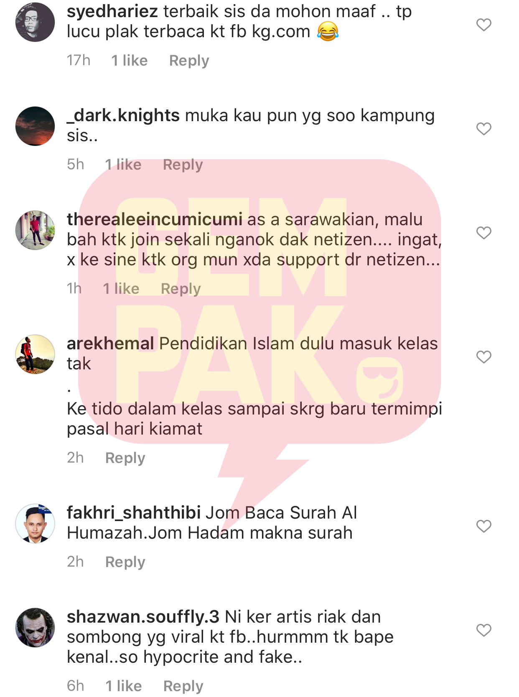The image size is (519, 697).
Task: Open shazwan.souffly.3 username link
Action: [143, 617]
